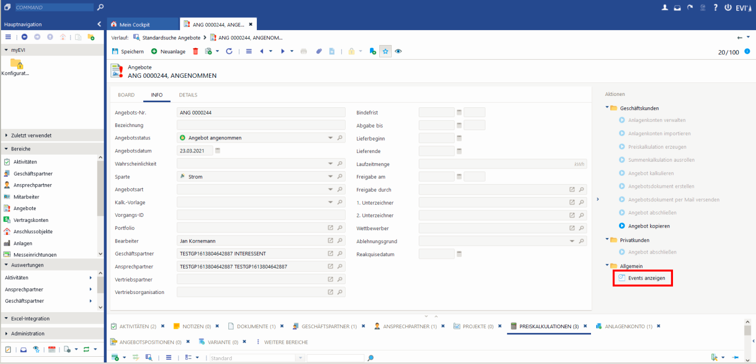Click into the Bezeichnung input field
This screenshot has width=756, height=364.
click(261, 125)
